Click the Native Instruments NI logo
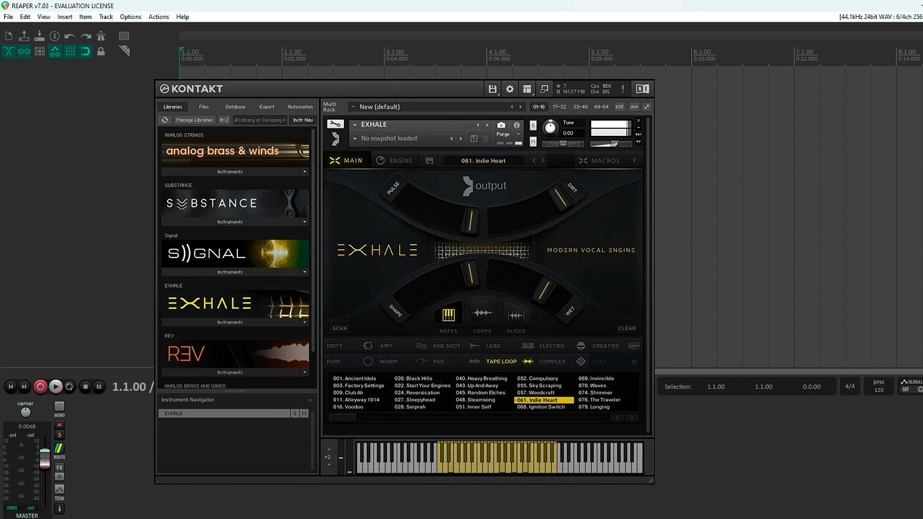The image size is (923, 519). [643, 89]
